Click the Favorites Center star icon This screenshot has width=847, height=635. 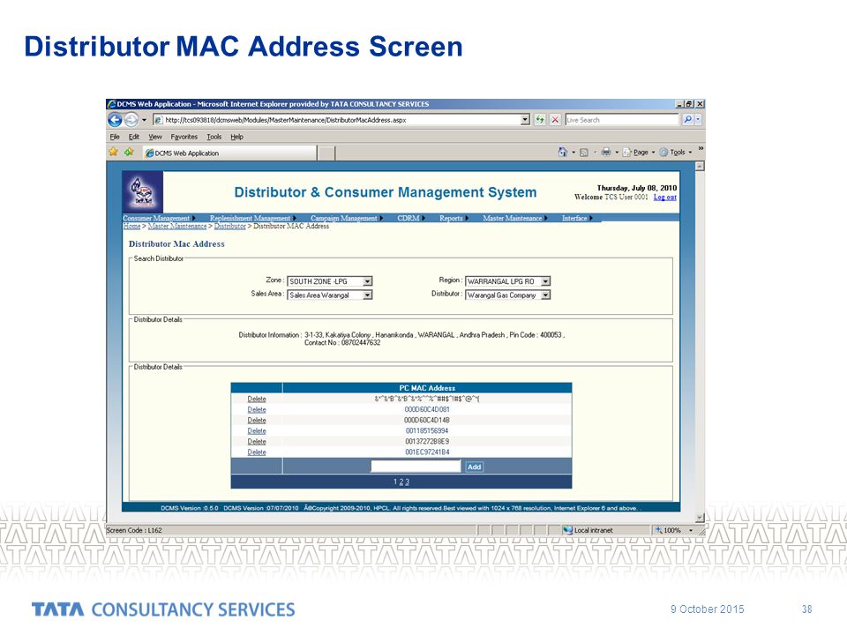click(x=114, y=153)
